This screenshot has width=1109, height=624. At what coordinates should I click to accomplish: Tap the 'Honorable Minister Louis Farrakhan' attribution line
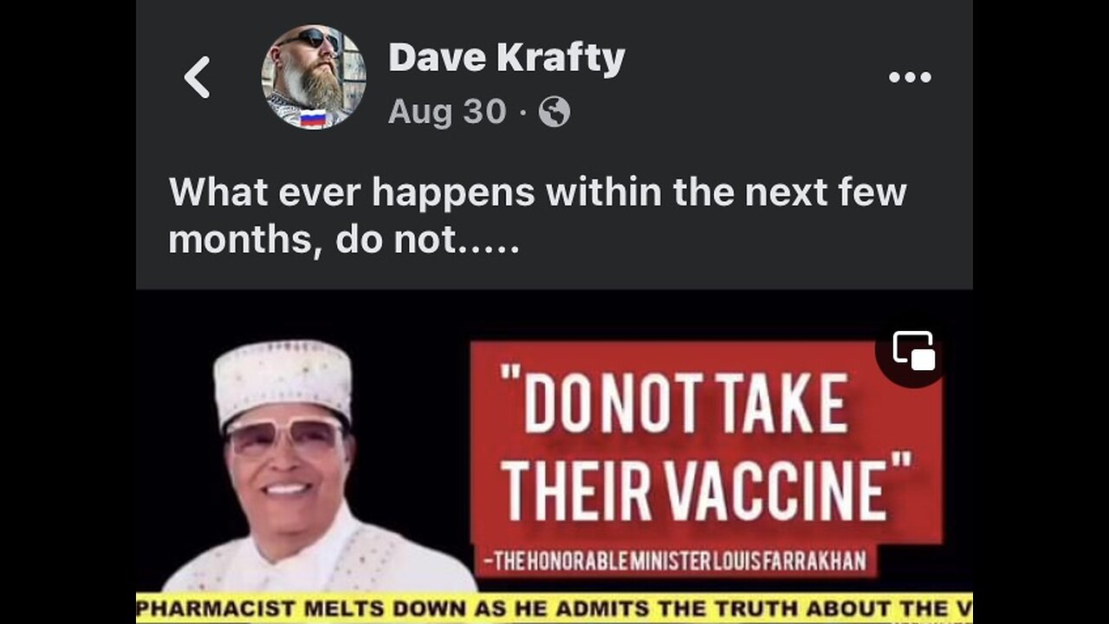pos(674,561)
